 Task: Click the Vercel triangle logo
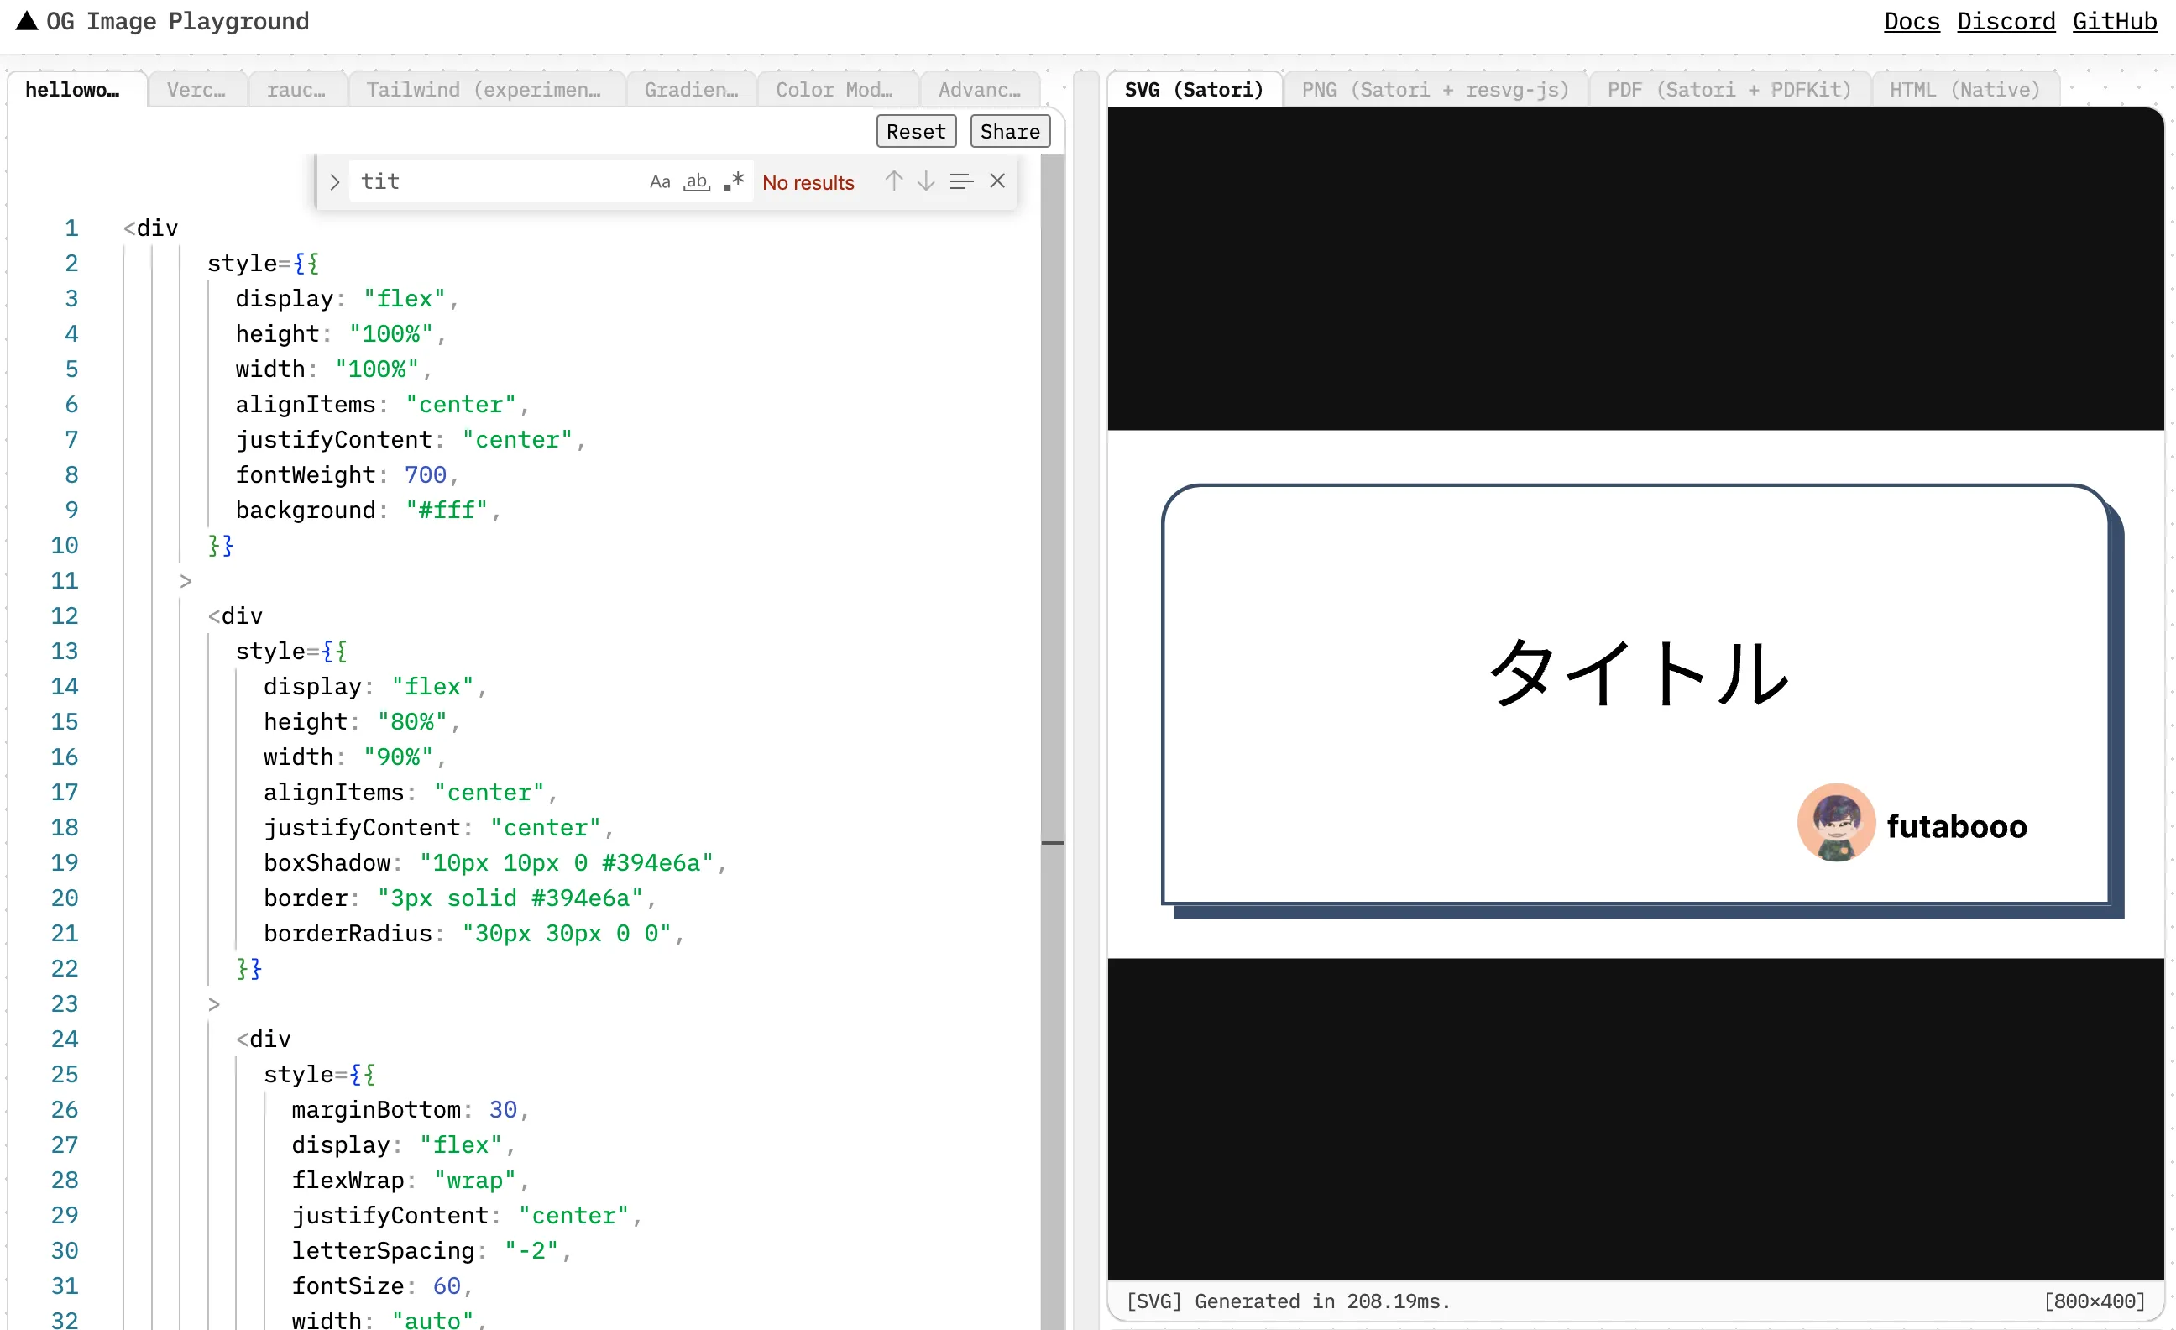coord(28,21)
